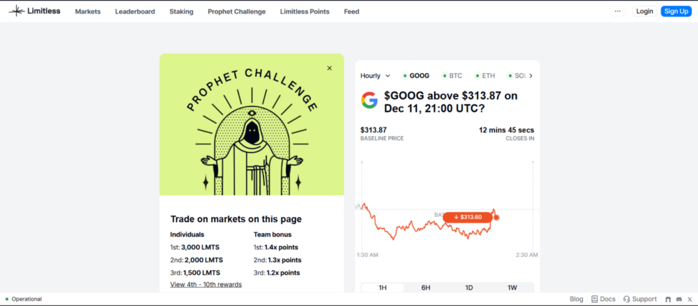Expand the Hourly interval dropdown

pos(376,76)
